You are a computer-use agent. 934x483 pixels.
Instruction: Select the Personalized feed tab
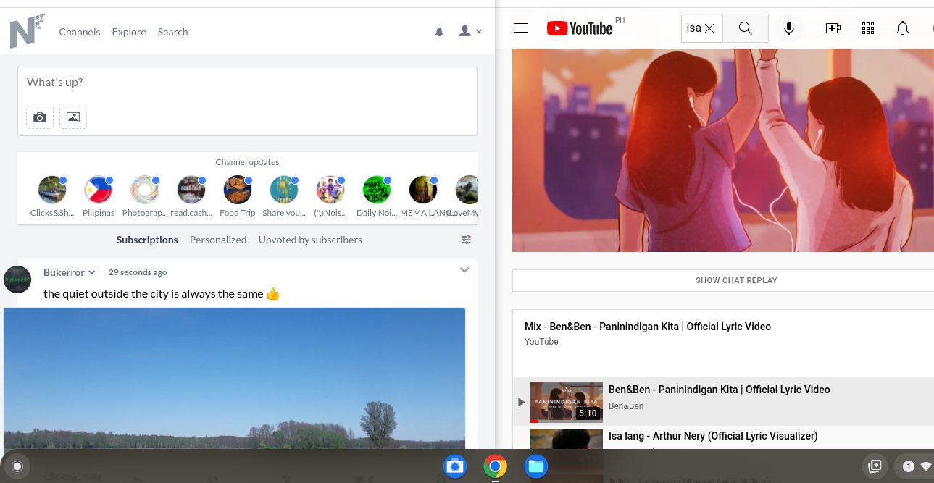[x=218, y=240]
